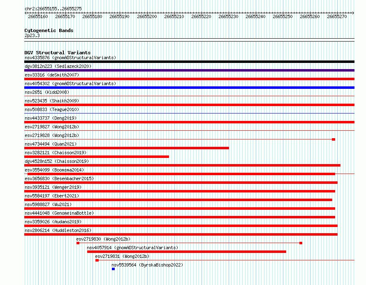Open the esv2719831 (Wong2012b) label
This screenshot has width=366, height=285.
tap(122, 256)
